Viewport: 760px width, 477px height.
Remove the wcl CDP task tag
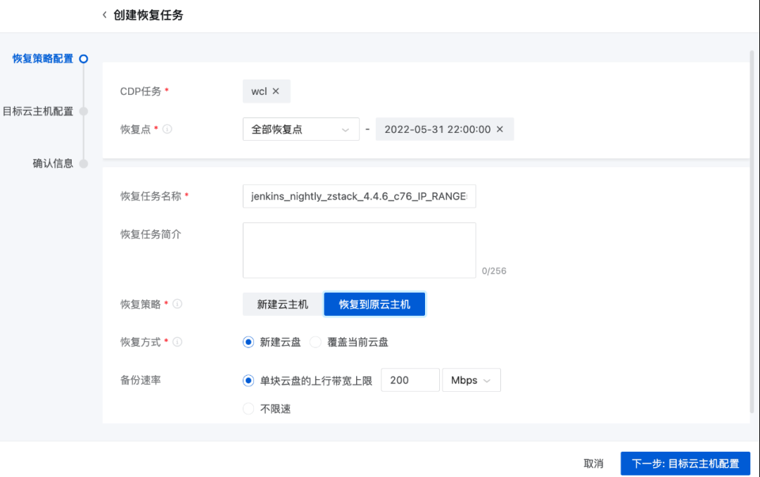[276, 91]
